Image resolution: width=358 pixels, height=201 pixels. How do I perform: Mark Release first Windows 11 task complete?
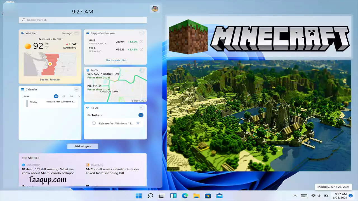click(94, 123)
